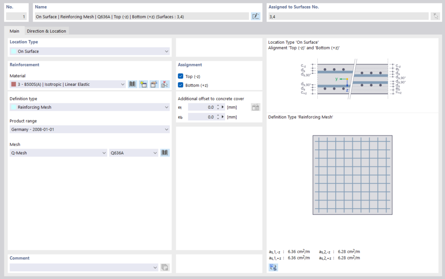Screen dimensions: 445x279
Task: Open Material dropdown B500S(A)
Action: (68, 84)
